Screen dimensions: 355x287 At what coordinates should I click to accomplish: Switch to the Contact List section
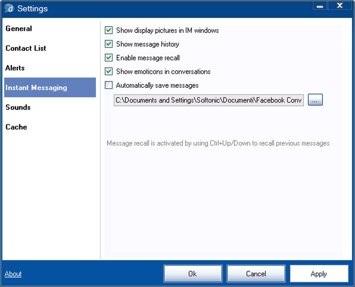(26, 48)
